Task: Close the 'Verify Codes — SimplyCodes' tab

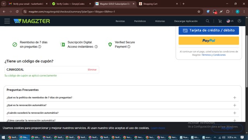Action: pyautogui.click(x=90, y=4)
